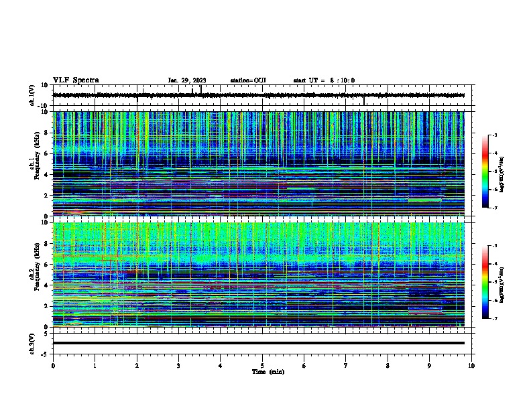The width and height of the screenshot is (531, 410).
Task: Click the "ch.1(V)" waveform axis label
Action: (32, 95)
